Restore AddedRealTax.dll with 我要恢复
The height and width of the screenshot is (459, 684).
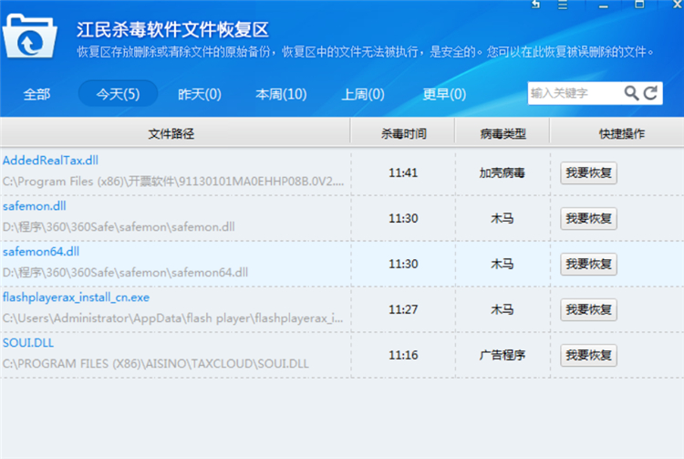pos(588,172)
